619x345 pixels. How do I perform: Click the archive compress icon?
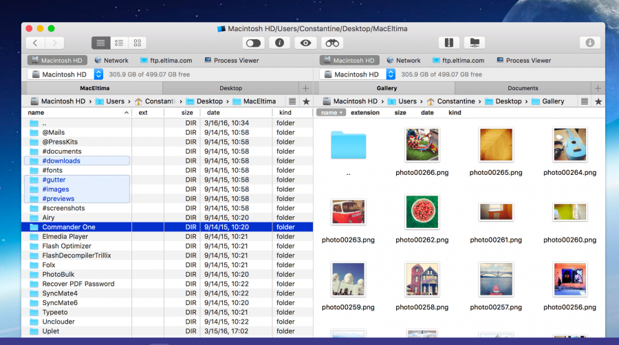tap(448, 43)
